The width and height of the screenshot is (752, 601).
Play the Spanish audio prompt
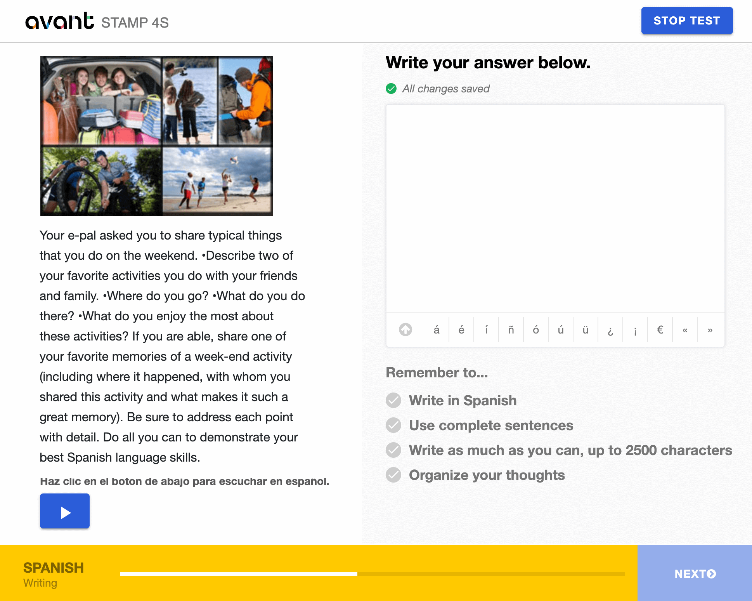pos(65,511)
